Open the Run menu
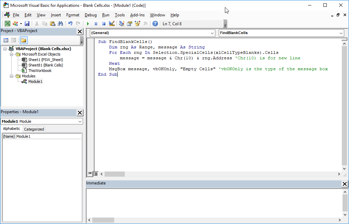 [106, 15]
